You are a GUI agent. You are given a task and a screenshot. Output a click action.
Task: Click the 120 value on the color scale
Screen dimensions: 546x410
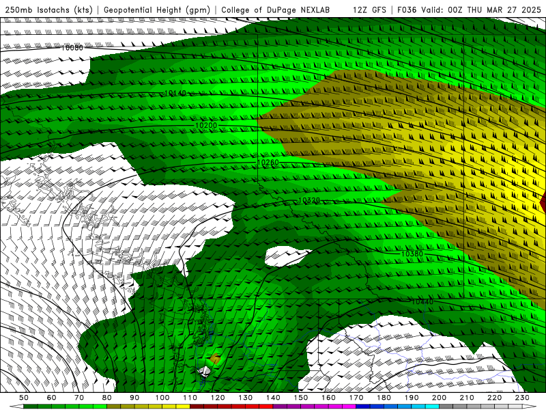pyautogui.click(x=218, y=398)
